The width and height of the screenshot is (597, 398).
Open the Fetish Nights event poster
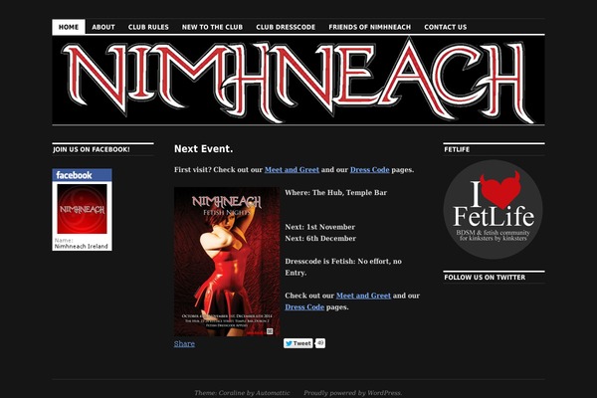[x=227, y=262]
